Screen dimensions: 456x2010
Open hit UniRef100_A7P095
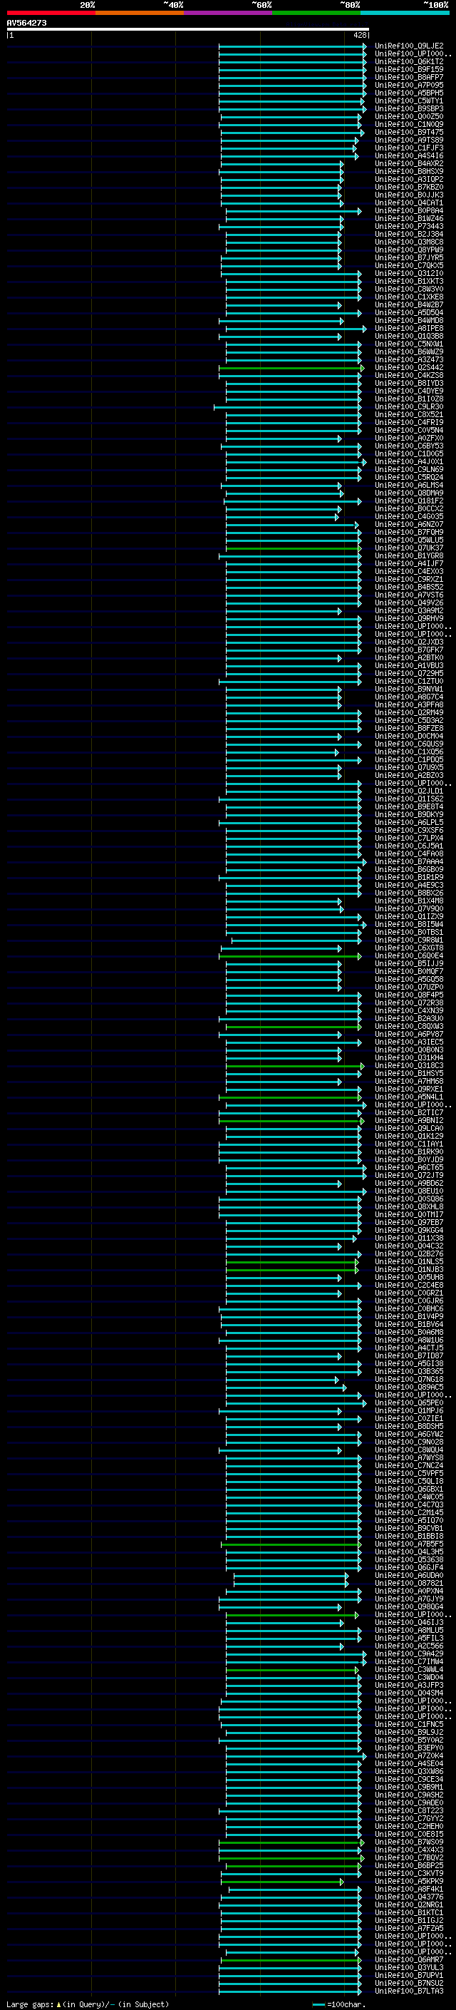click(x=408, y=85)
